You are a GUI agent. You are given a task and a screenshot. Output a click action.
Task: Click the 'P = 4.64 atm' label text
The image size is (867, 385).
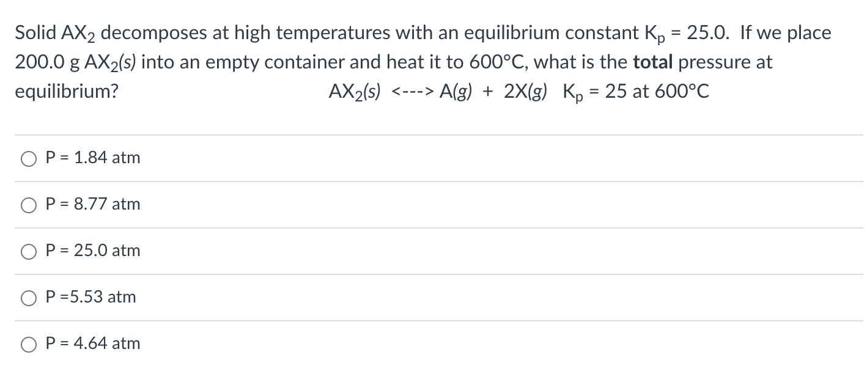click(93, 343)
